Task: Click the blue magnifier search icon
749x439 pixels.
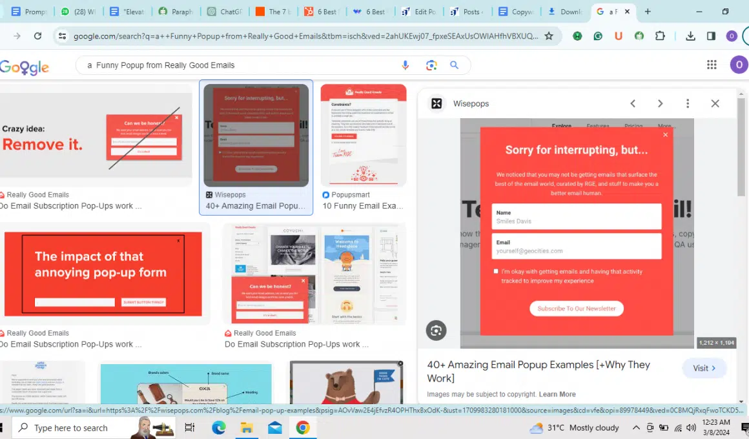Action: coord(455,65)
